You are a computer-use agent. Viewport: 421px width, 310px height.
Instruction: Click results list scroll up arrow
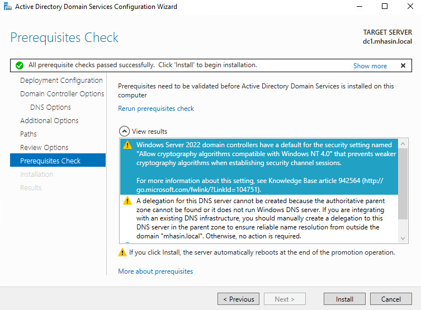[403, 144]
